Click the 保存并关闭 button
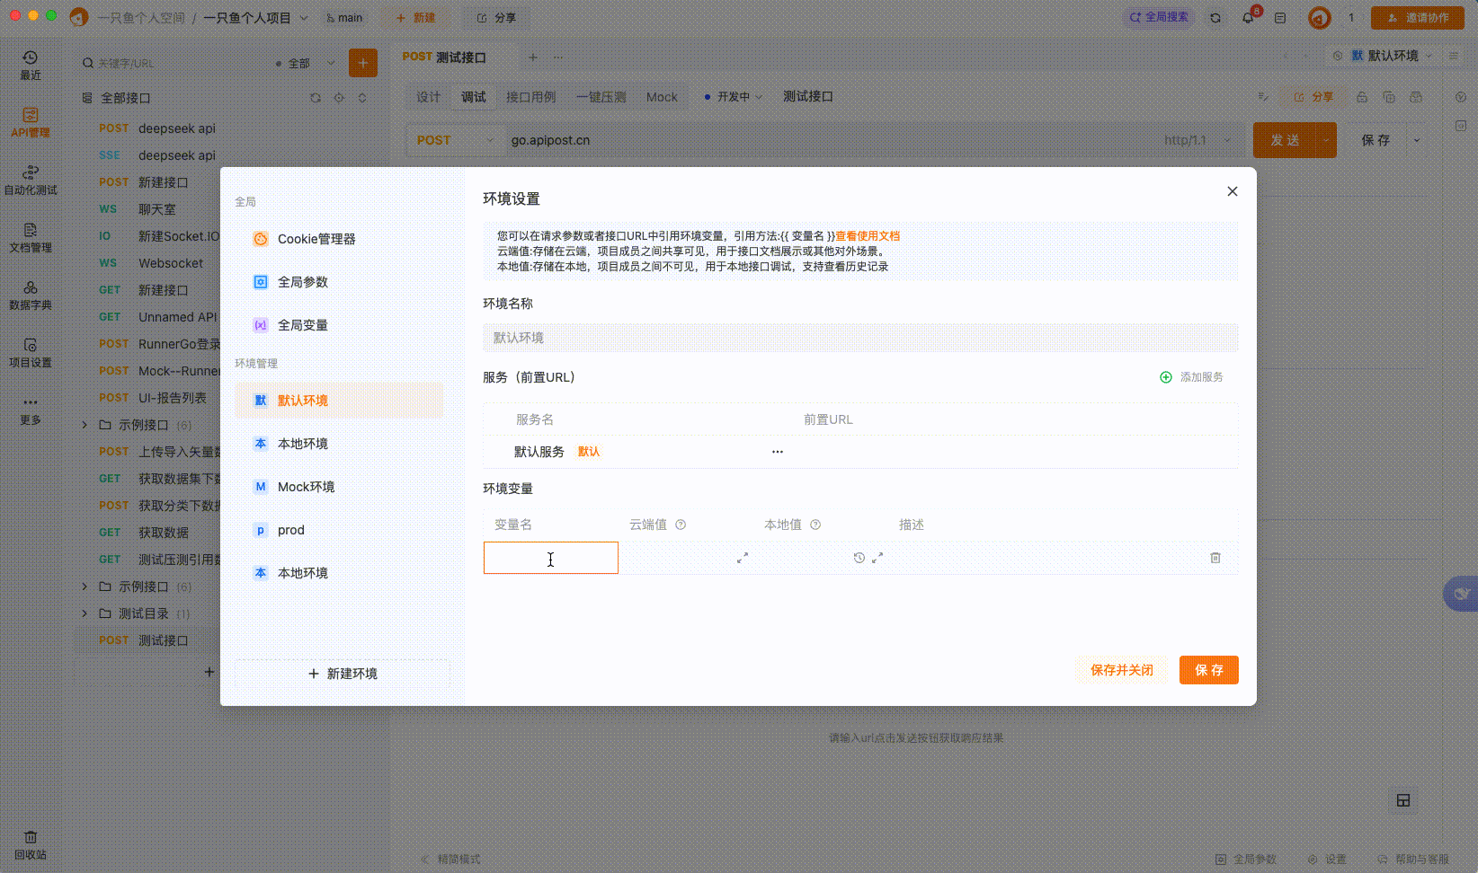The image size is (1478, 873). [x=1121, y=669]
